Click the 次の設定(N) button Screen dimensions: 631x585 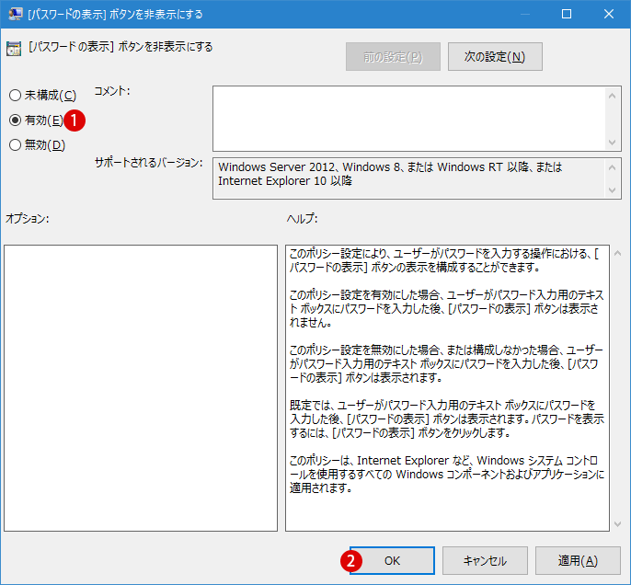[x=495, y=57]
